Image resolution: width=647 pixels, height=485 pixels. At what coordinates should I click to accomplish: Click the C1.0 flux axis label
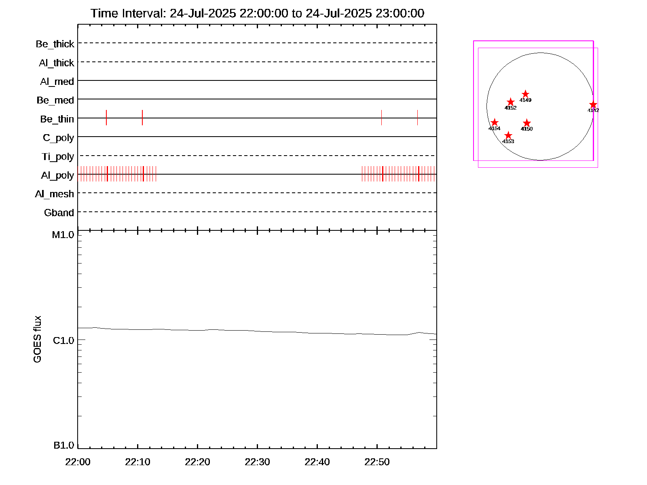tap(63, 341)
